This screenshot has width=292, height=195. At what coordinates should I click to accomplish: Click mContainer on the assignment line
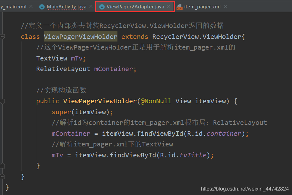pyautogui.click(x=71, y=134)
